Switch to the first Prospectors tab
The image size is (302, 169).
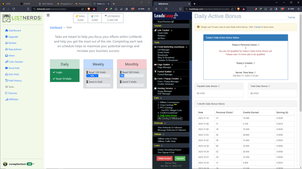pyautogui.click(x=65, y=4)
